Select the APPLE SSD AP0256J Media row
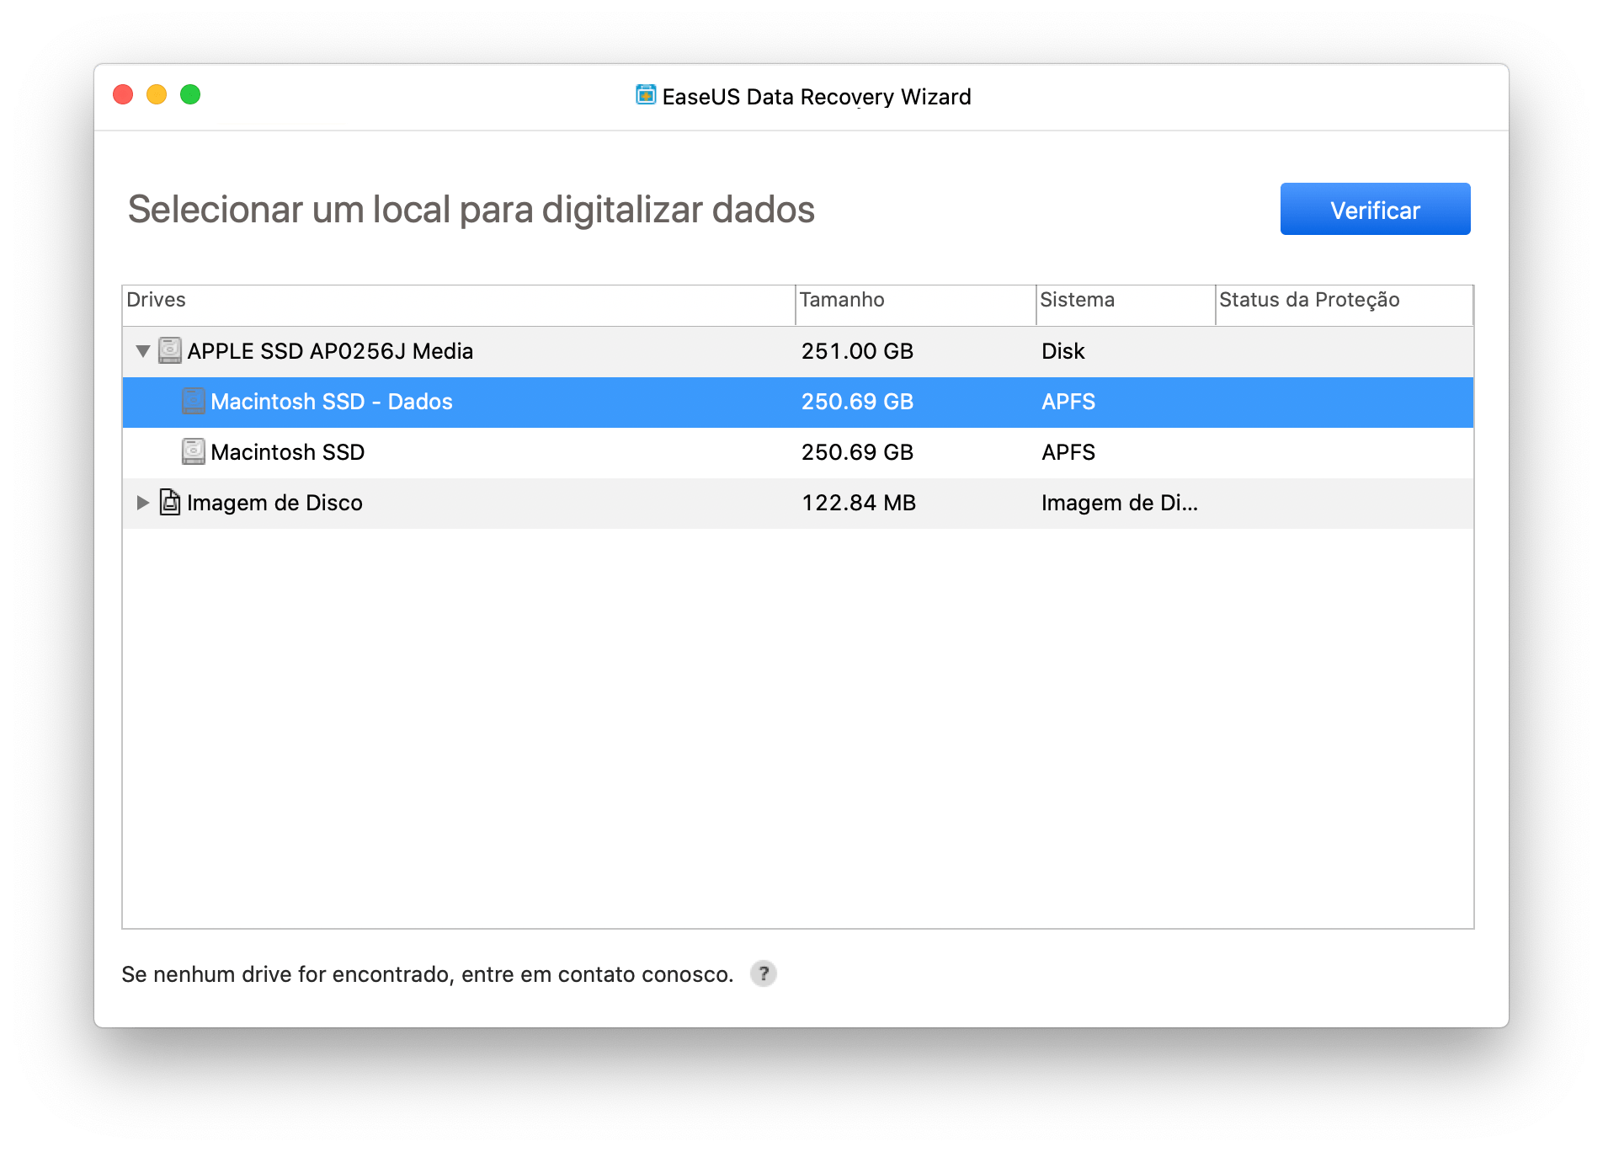 point(798,351)
